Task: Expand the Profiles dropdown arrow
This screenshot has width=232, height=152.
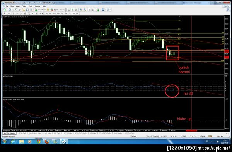Action: pos(12,10)
